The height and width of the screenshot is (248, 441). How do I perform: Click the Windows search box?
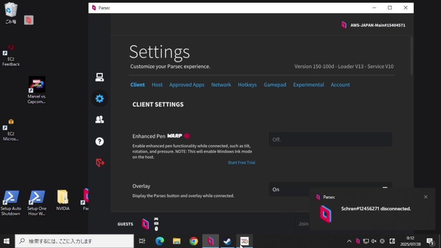pos(74,241)
